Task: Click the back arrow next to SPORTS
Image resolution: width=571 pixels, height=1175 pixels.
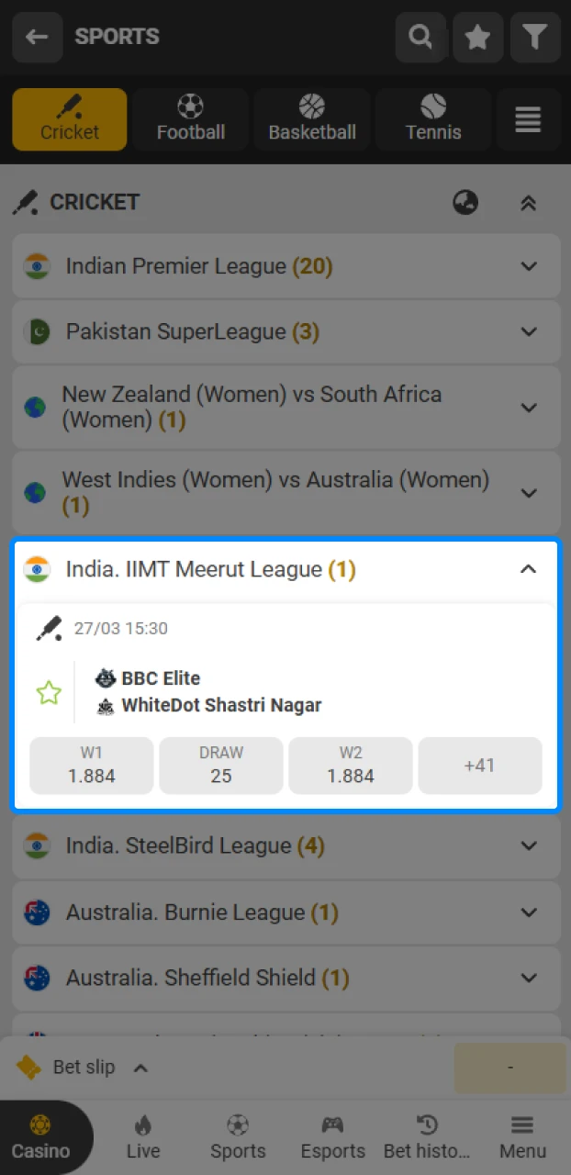Action: coord(37,38)
